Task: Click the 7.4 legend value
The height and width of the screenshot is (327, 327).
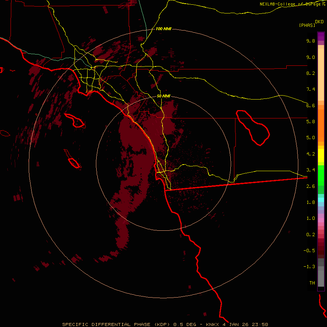Action: click(x=311, y=89)
